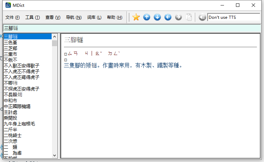The height and width of the screenshot is (162, 264).
Task: Open the 查看 (V) menu
Action: coord(53,17)
